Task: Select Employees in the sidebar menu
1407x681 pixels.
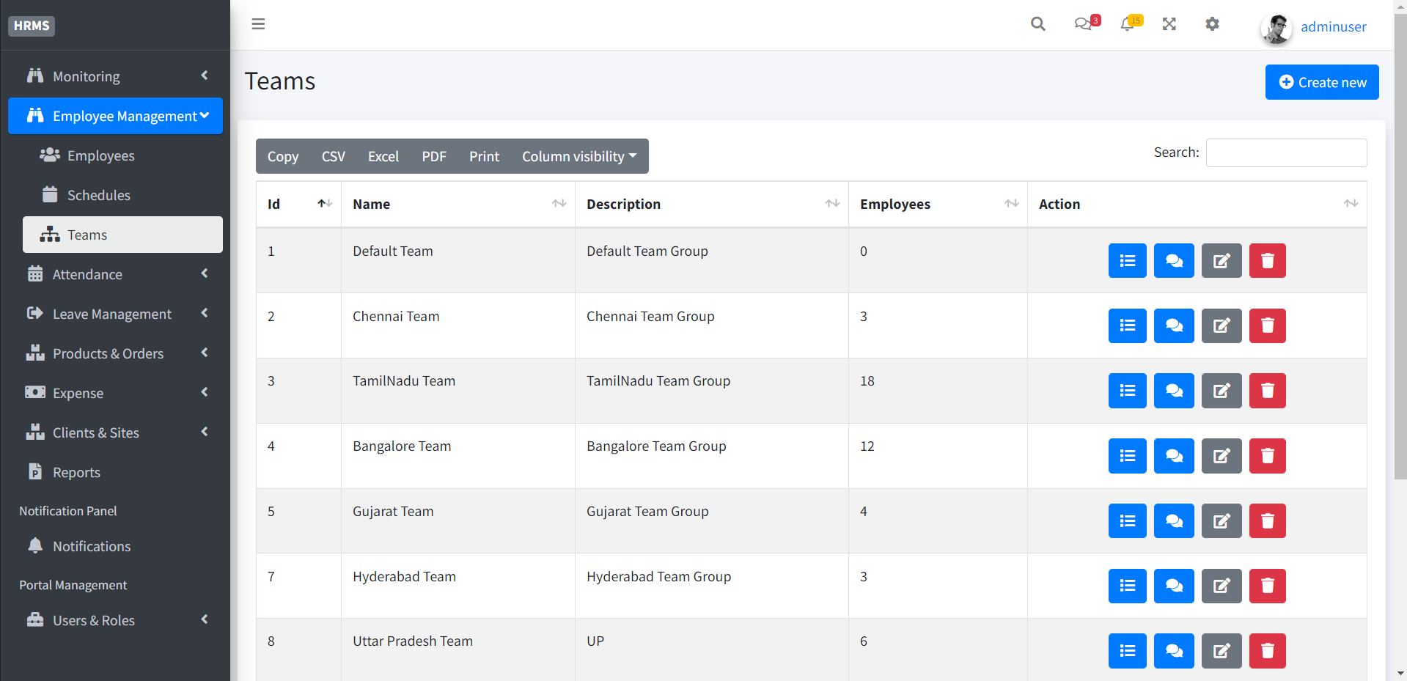Action: point(100,155)
